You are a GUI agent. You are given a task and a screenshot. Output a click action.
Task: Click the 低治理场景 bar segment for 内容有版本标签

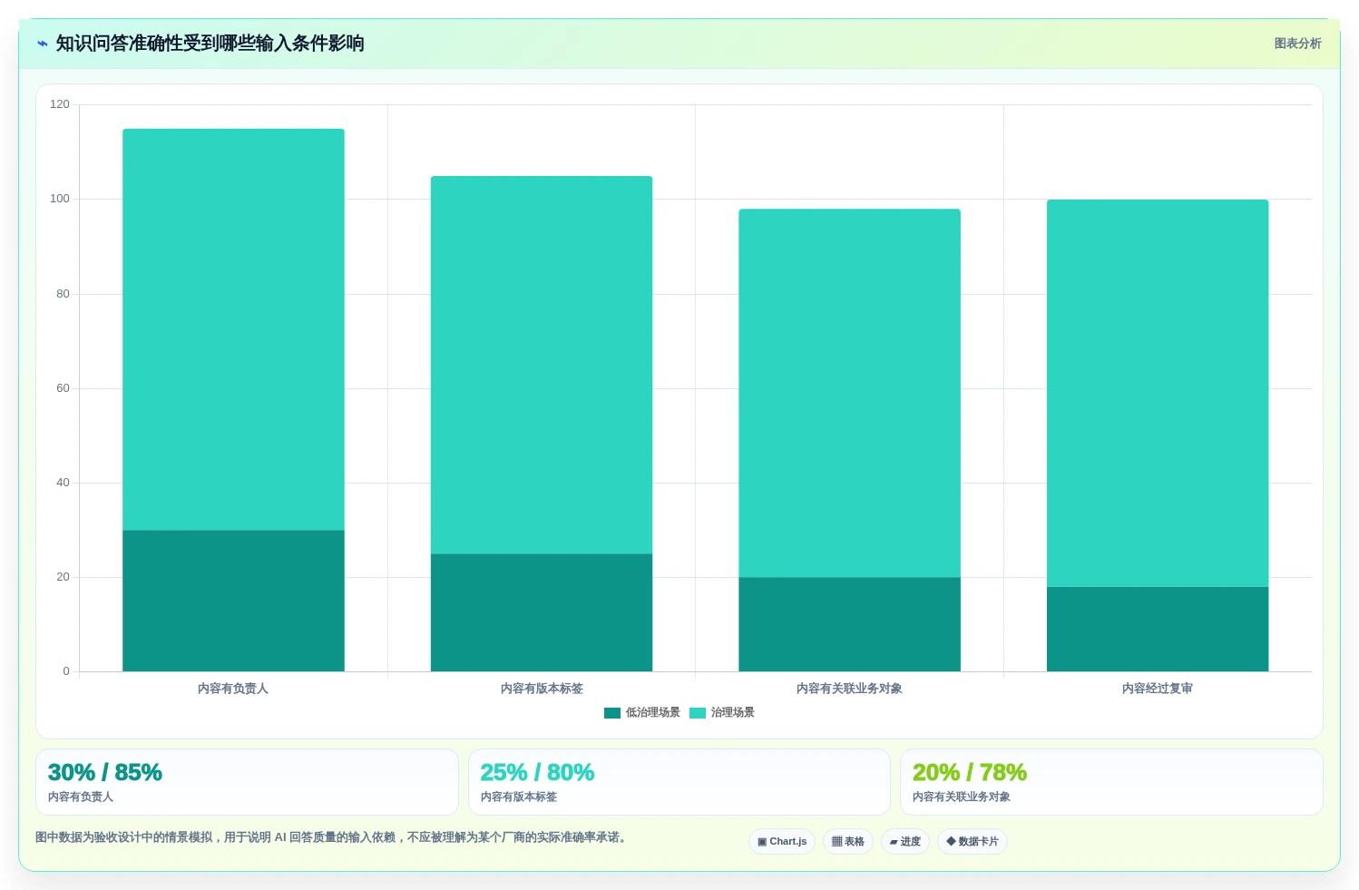pos(542,612)
